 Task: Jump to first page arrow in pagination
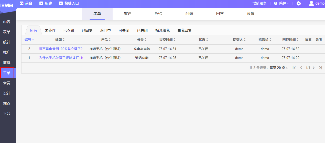pos(294,68)
